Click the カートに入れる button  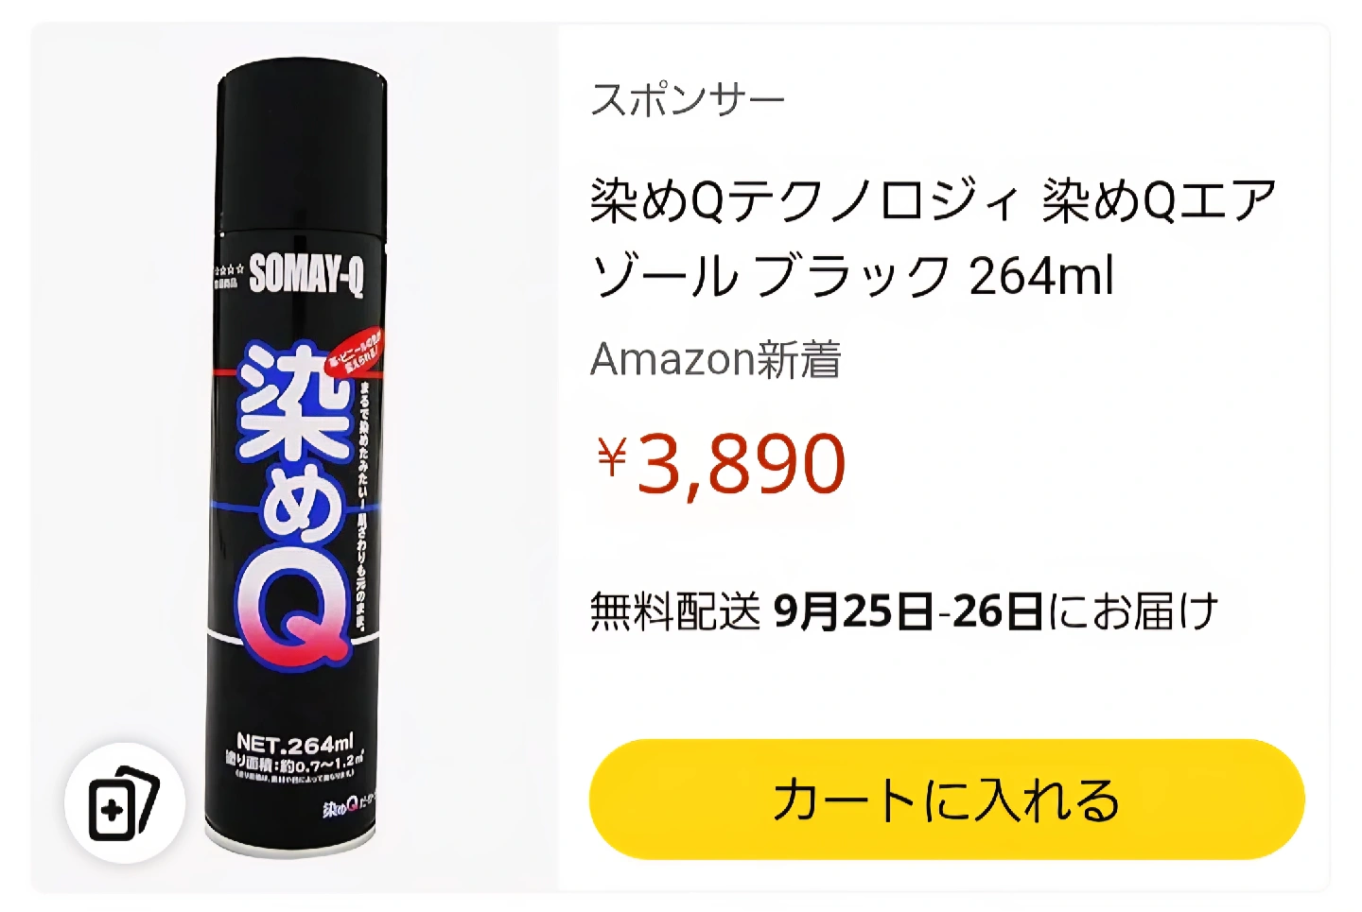click(x=947, y=800)
